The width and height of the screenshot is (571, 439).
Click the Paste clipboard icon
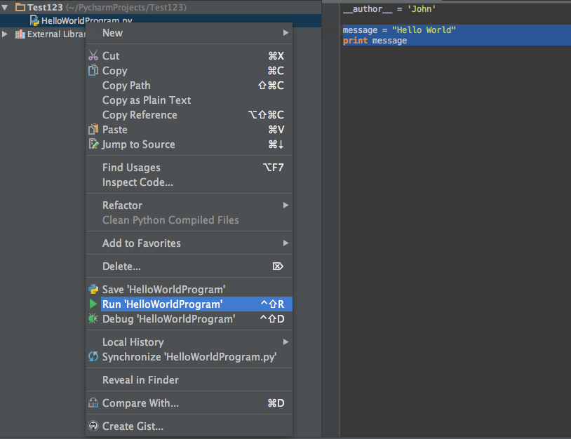93,130
